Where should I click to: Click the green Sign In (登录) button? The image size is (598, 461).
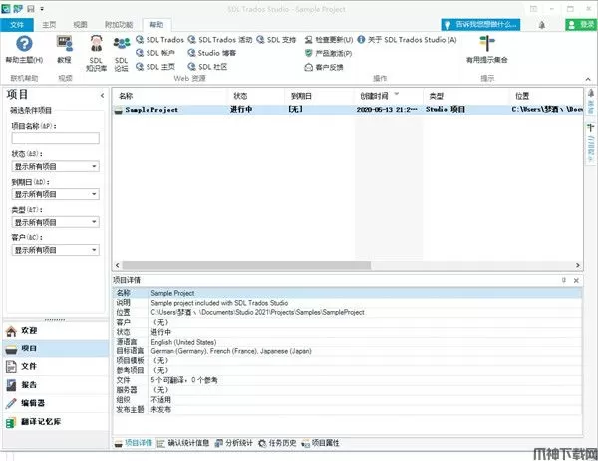[581, 25]
